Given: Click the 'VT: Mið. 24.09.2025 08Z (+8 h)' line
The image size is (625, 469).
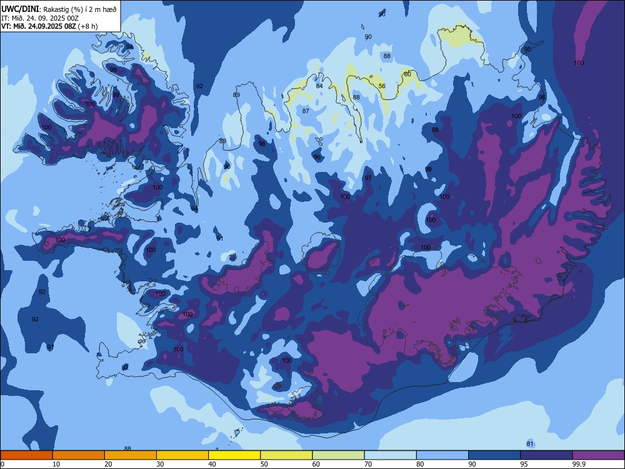Looking at the screenshot, I should (49, 26).
